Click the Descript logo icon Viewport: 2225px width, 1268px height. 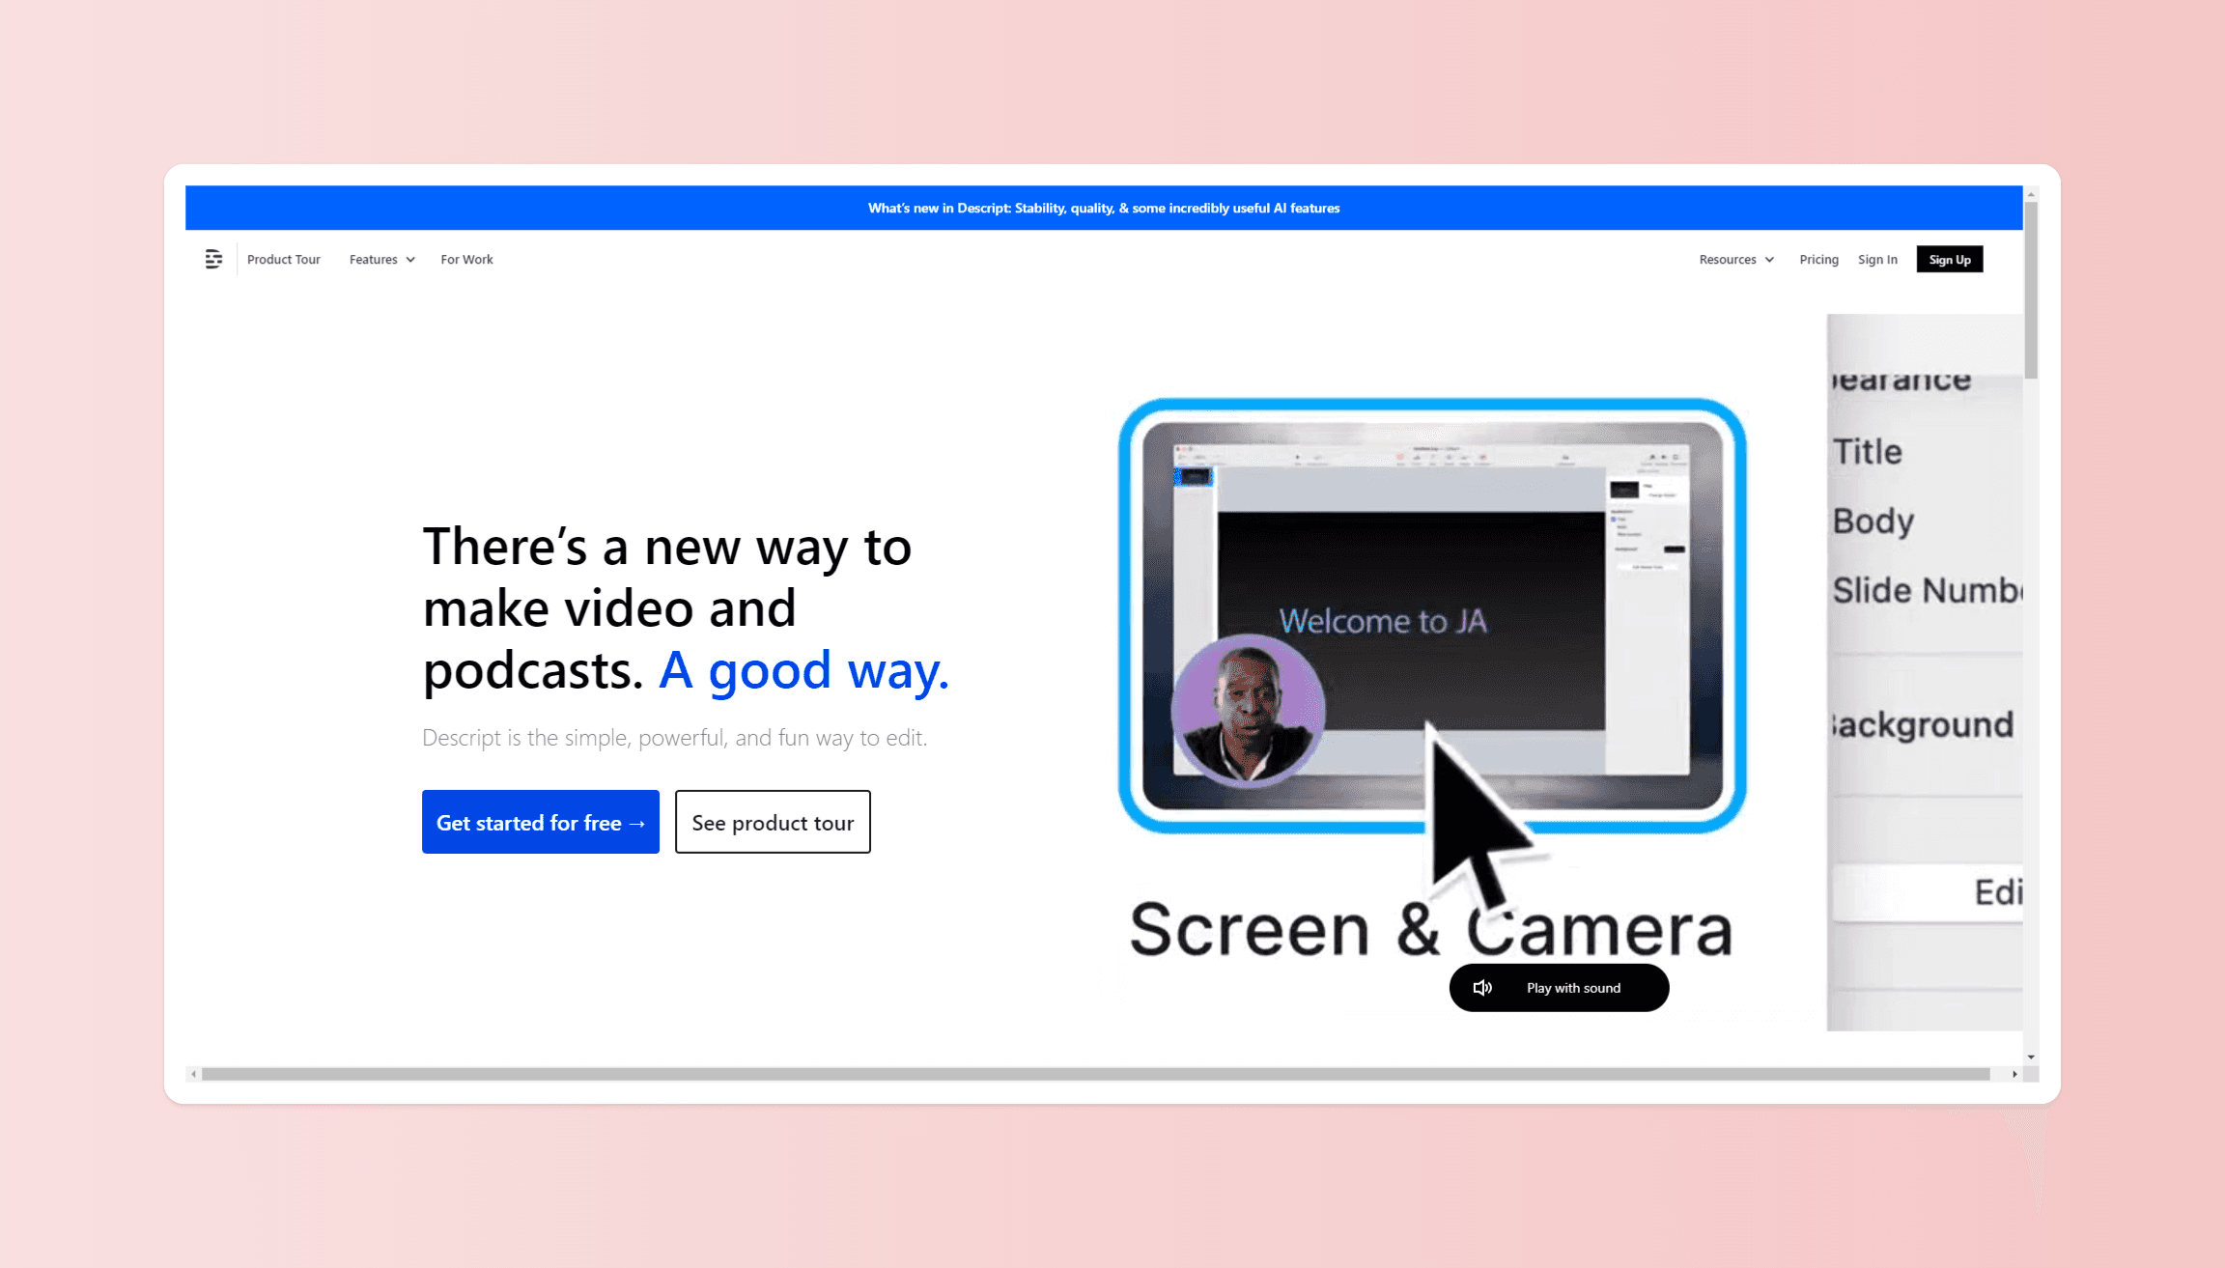coord(213,259)
